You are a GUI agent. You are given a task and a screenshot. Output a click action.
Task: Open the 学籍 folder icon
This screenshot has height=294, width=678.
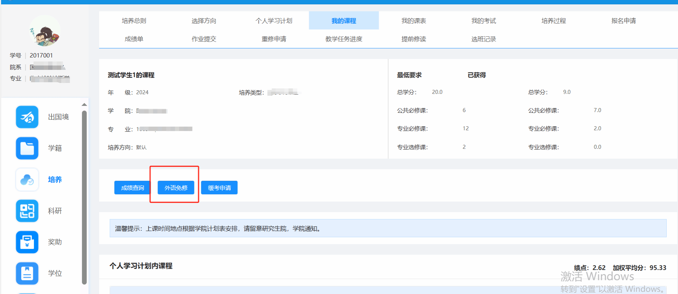27,148
